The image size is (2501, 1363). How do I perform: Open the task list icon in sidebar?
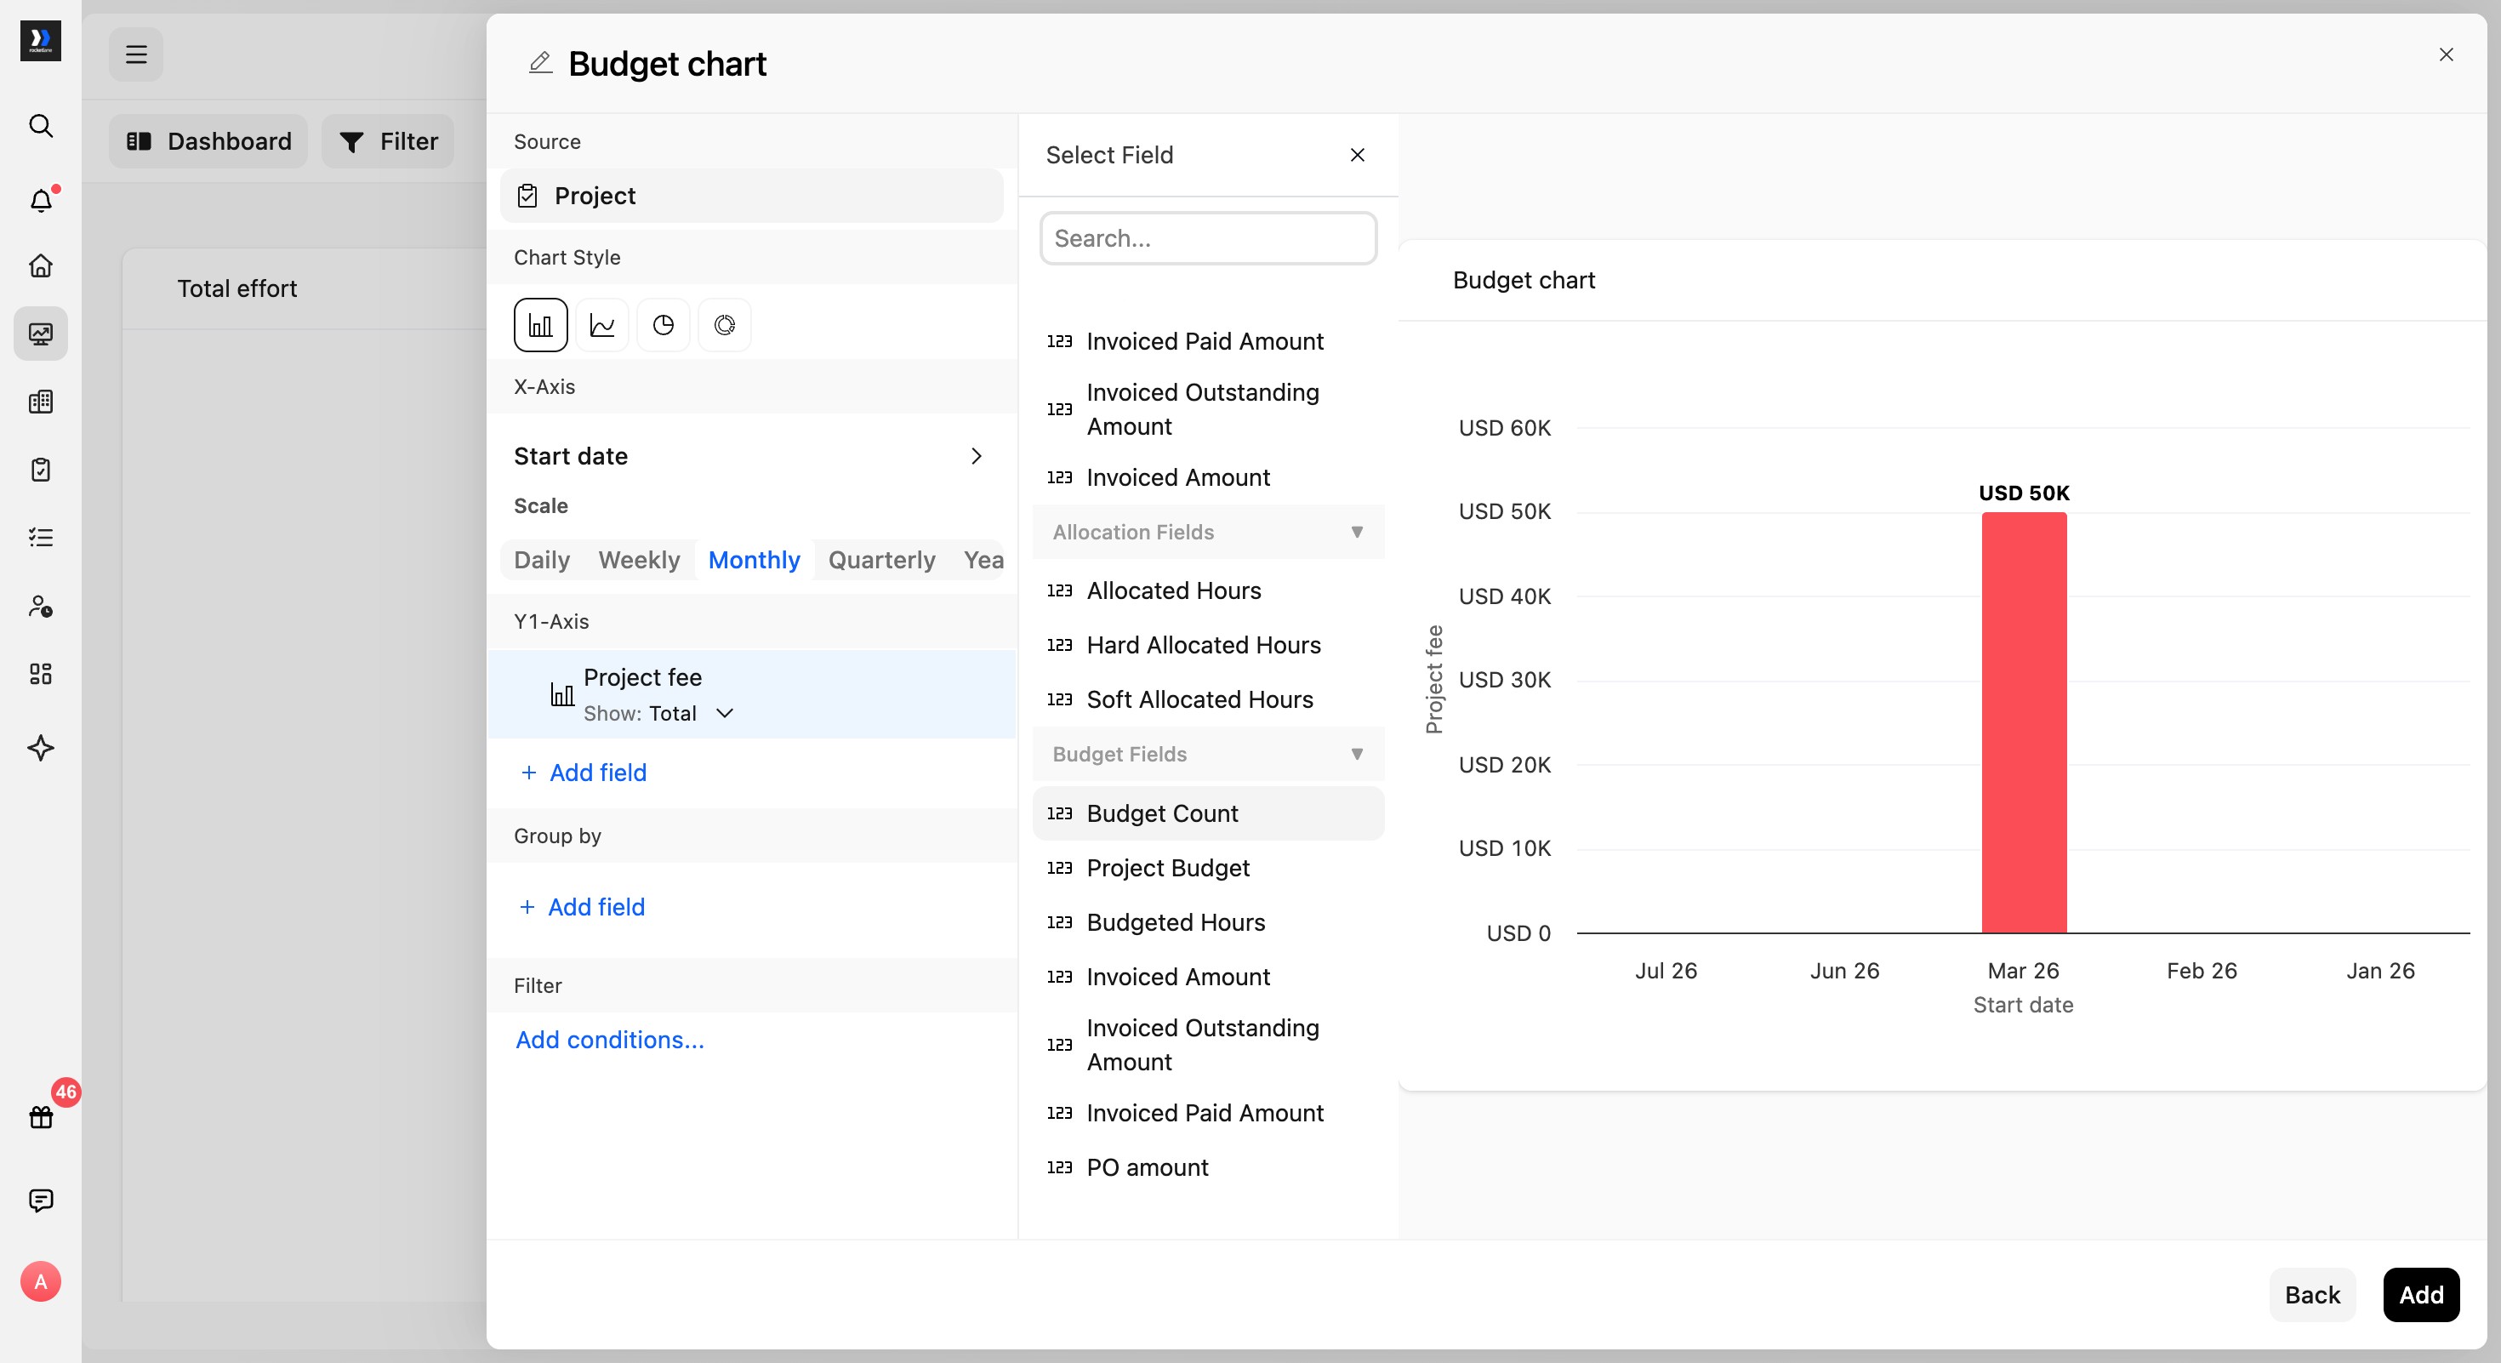tap(41, 538)
